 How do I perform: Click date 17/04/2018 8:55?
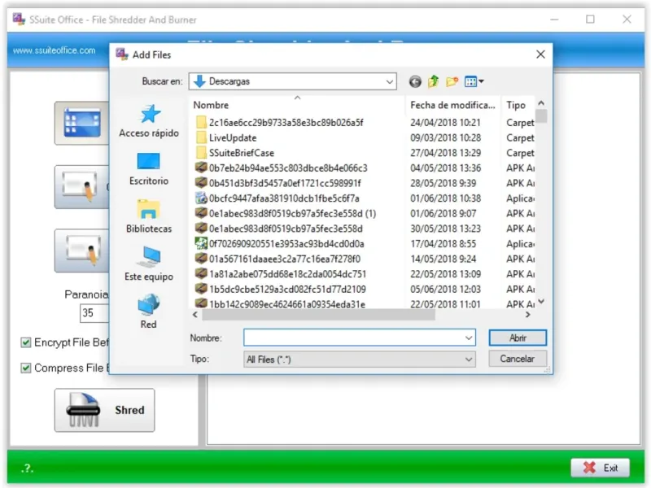pos(443,243)
